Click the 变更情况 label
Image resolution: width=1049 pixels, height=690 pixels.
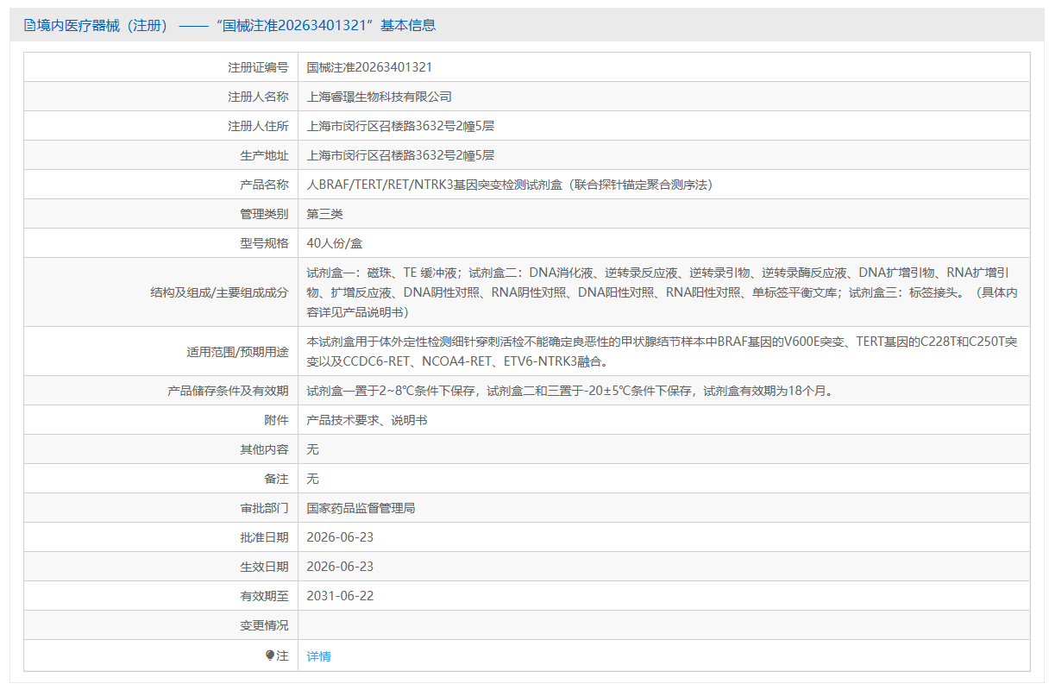click(x=264, y=625)
